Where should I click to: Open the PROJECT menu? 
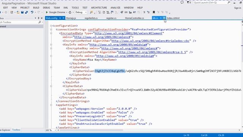(25, 8)
